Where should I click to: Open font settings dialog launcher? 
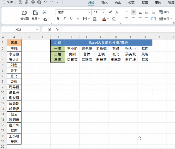(x=120, y=23)
